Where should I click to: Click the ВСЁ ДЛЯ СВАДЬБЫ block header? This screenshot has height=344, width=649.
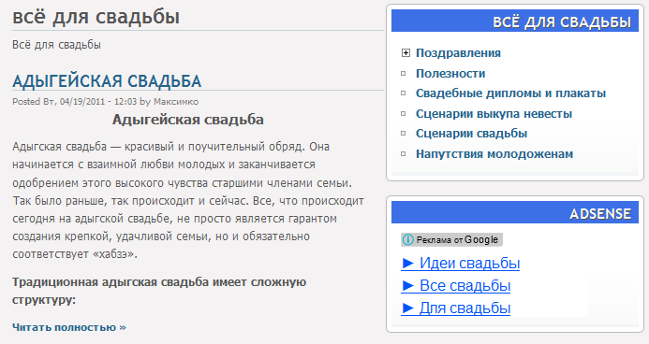coord(515,21)
